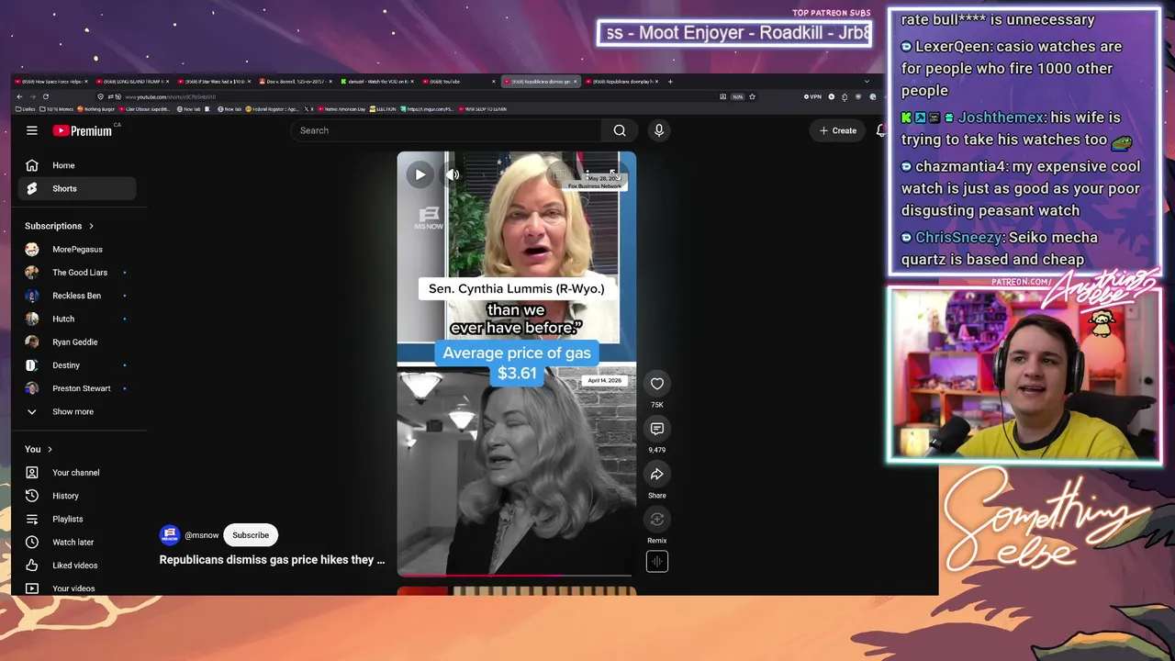Open the YouTube guide hamburger menu
This screenshot has height=661, width=1175.
(x=32, y=130)
